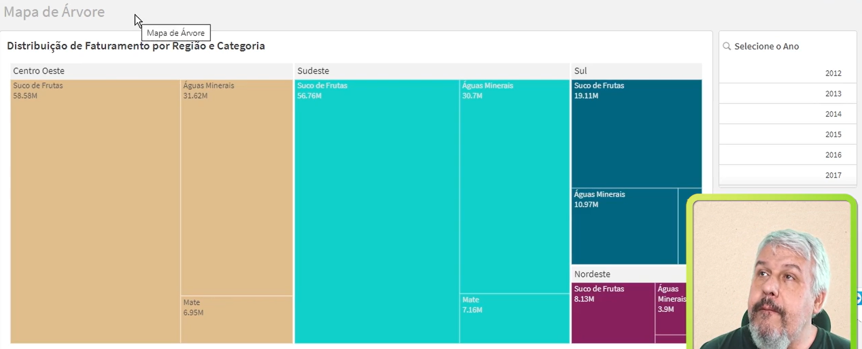
Task: Select Centro Oeste Suco de Frutas 58.58M block
Action: coord(95,211)
